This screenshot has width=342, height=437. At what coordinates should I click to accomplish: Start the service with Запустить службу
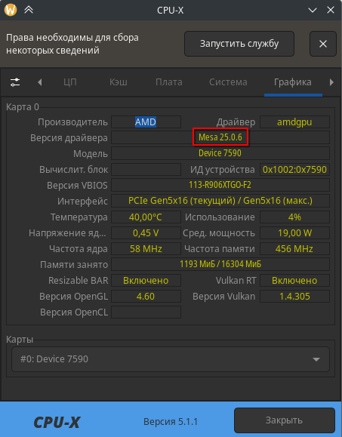click(239, 44)
